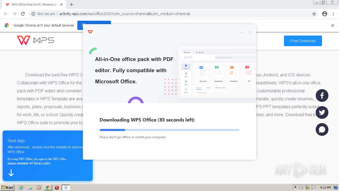Click the Show desktop button
339x191 pixels.
336,188
